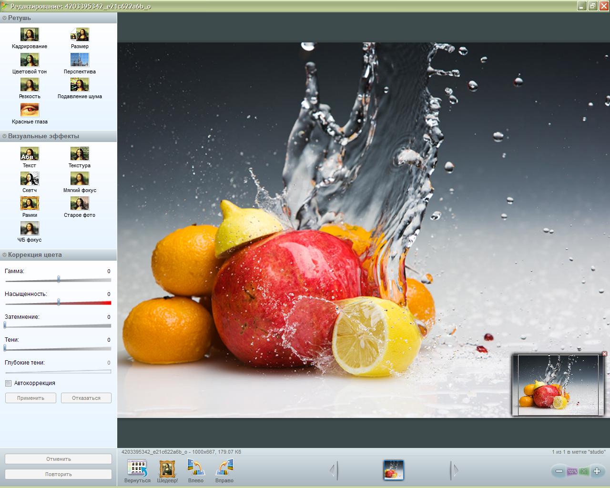Collapse the Коррекция цвета section
The width and height of the screenshot is (610, 488).
(x=4, y=254)
